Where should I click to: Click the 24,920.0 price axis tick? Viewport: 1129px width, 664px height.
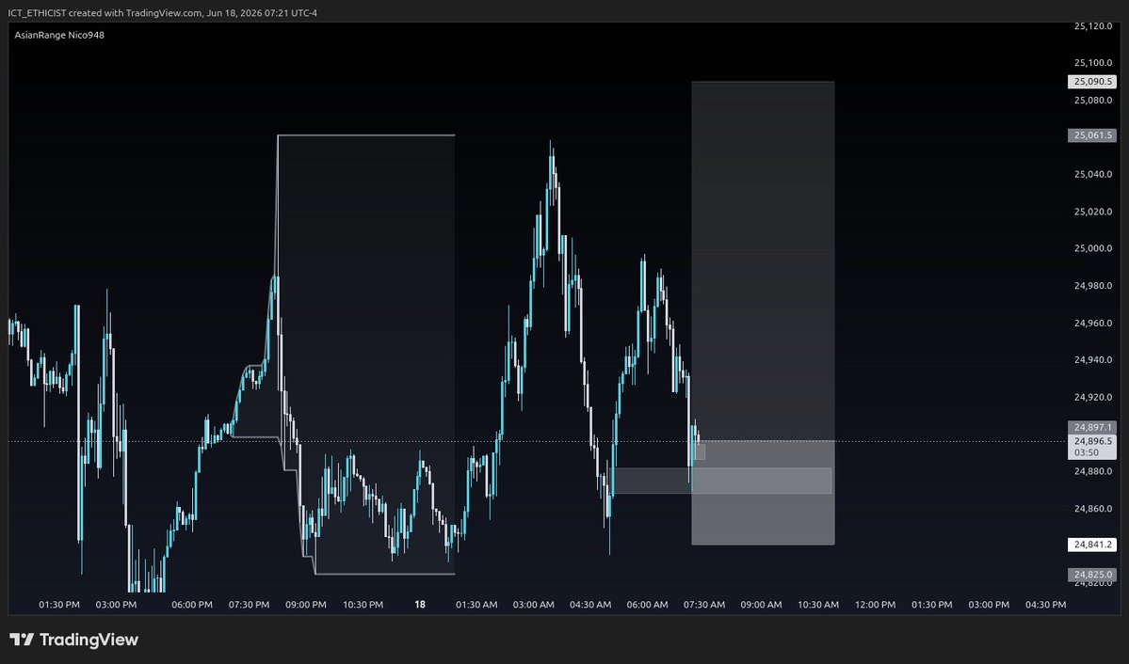1093,397
